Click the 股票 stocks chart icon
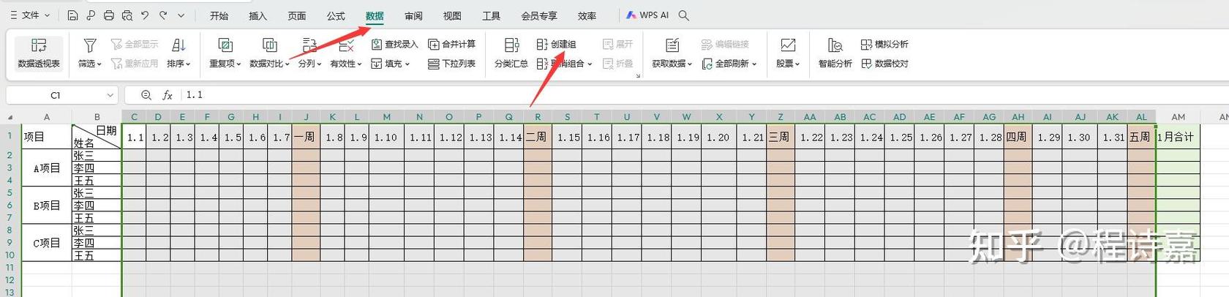This screenshot has height=297, width=1229. click(x=787, y=45)
